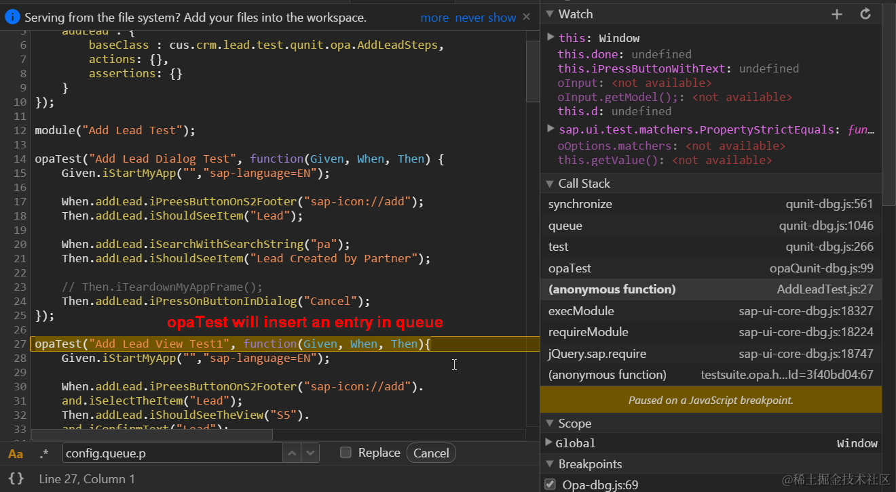Collapse the Breakpoints section

(549, 464)
